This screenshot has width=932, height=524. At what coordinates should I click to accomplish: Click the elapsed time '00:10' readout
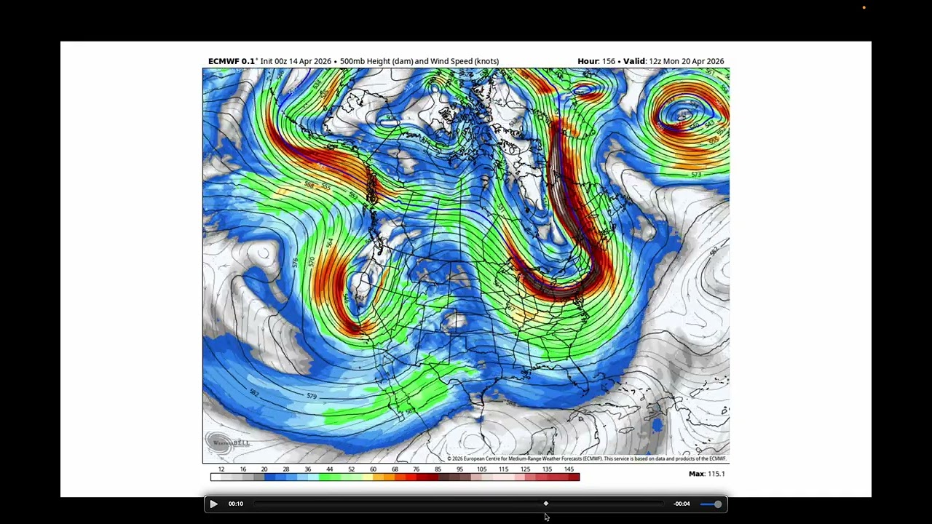pos(236,504)
